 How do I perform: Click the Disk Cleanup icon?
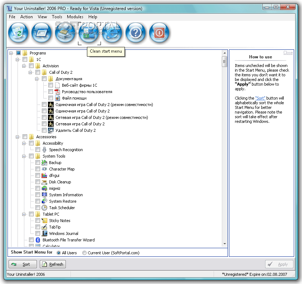point(44,182)
